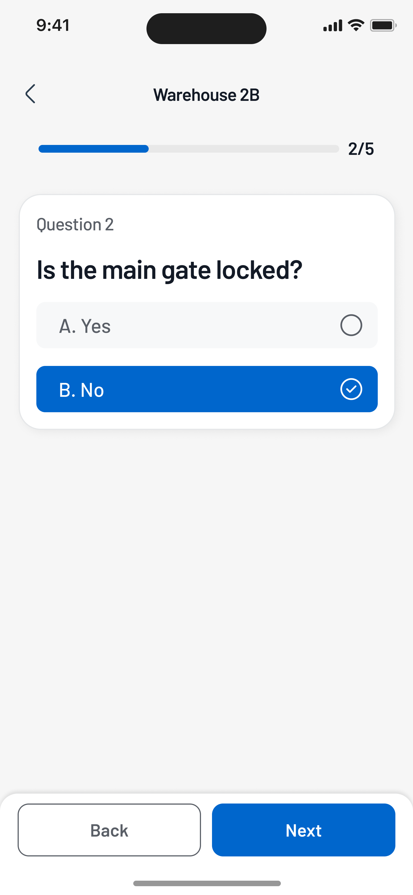This screenshot has height=895, width=413.
Task: Tap the Back button
Action: (109, 830)
